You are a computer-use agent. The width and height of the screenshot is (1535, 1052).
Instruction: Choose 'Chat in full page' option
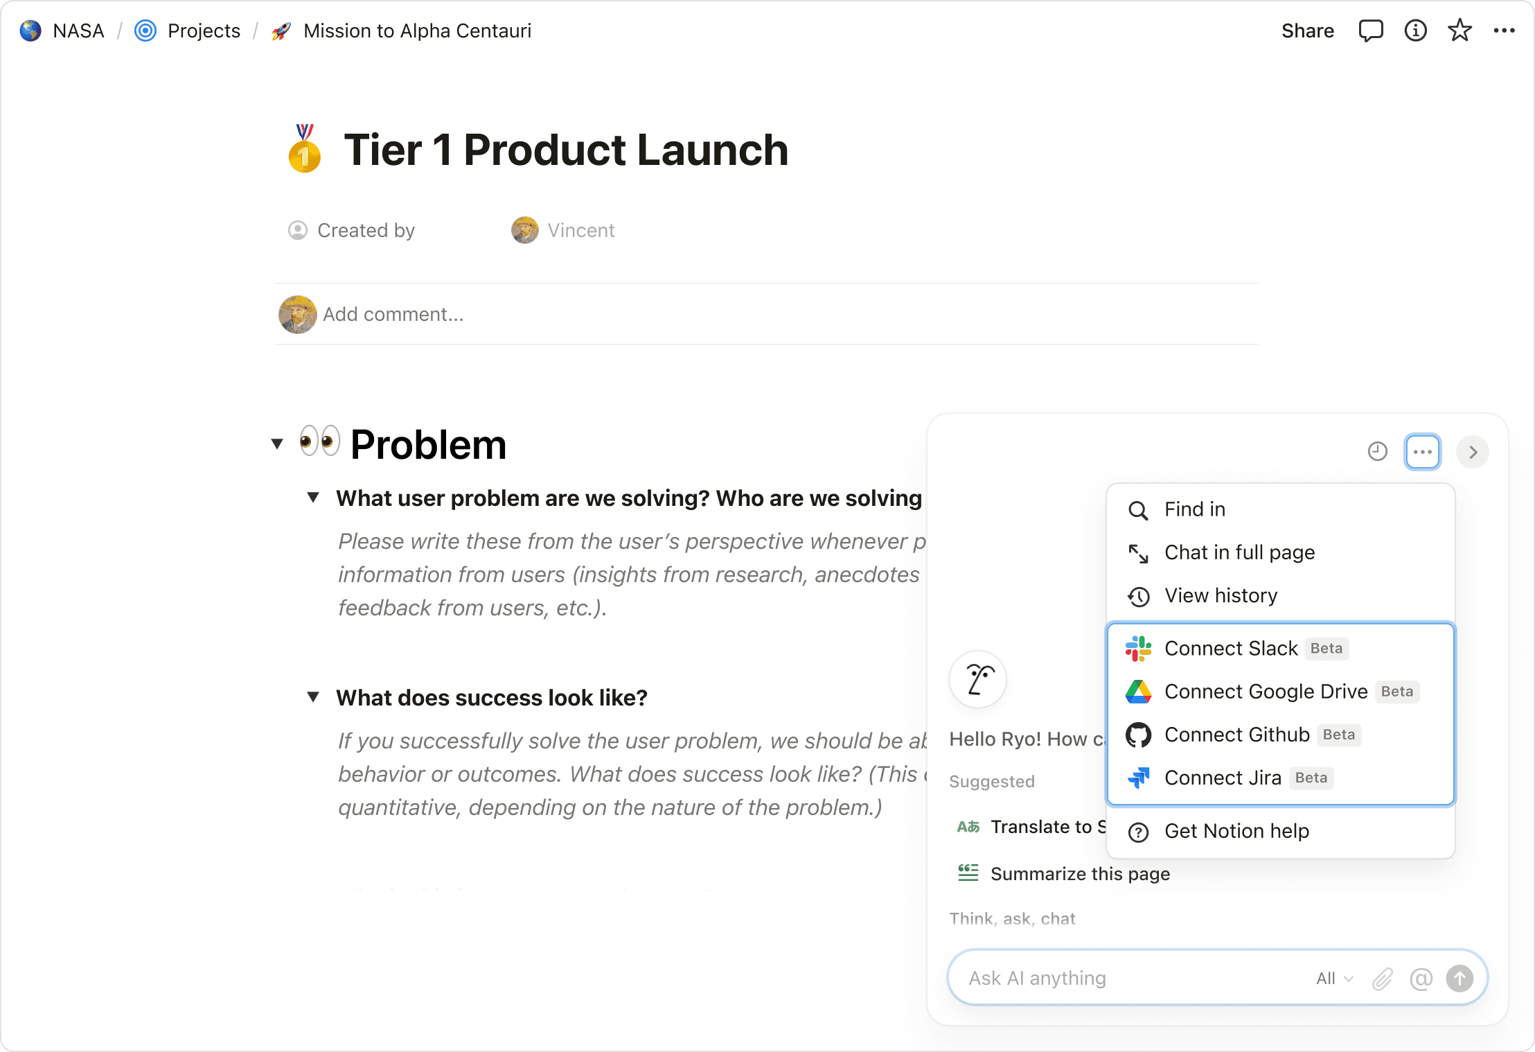pos(1239,552)
